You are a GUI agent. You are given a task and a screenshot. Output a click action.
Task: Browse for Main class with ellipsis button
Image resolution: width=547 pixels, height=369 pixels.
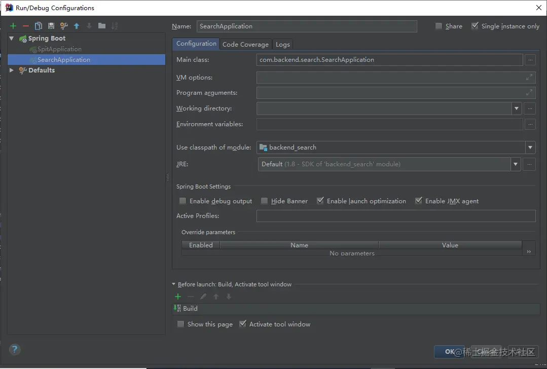coord(530,60)
